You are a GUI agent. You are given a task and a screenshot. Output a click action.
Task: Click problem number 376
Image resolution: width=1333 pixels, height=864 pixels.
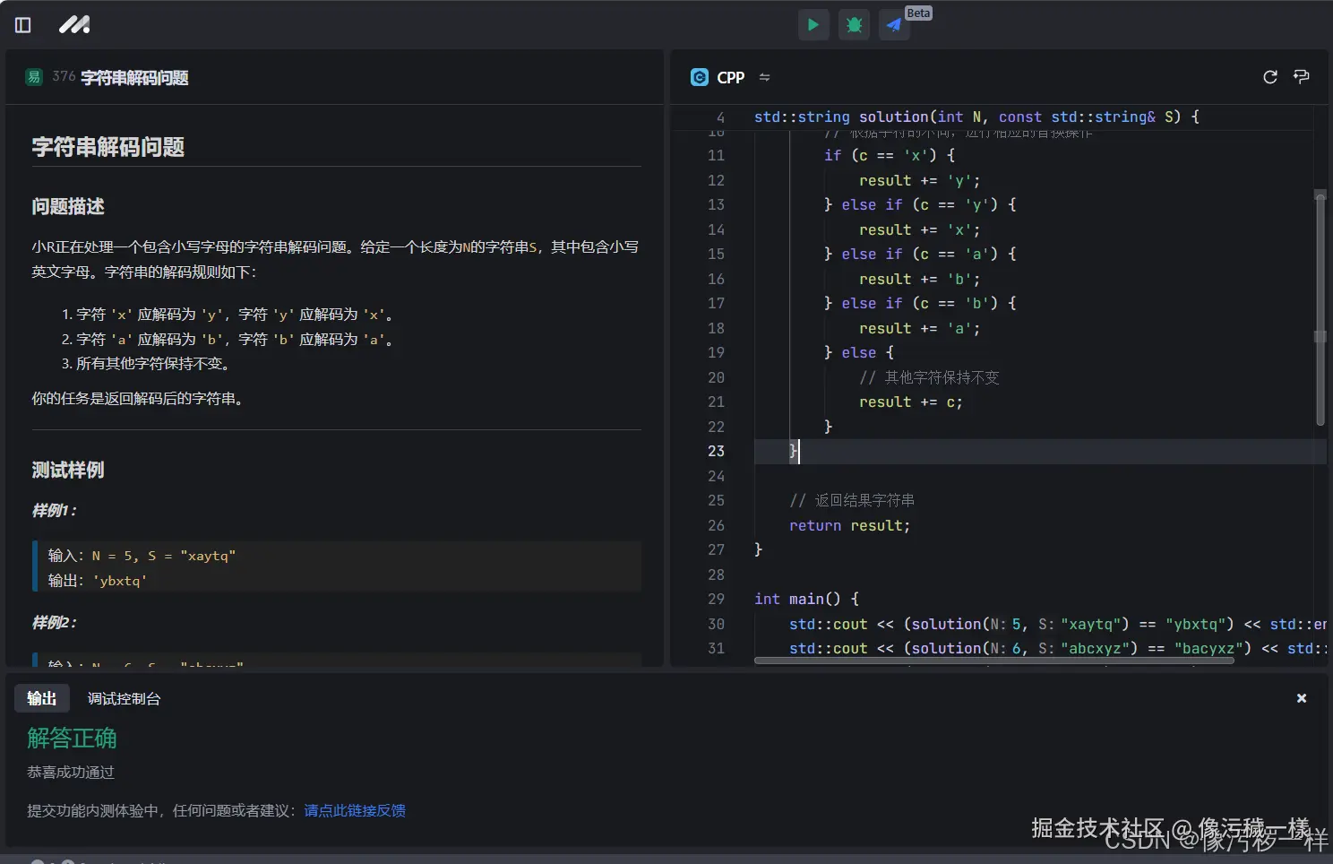(64, 76)
